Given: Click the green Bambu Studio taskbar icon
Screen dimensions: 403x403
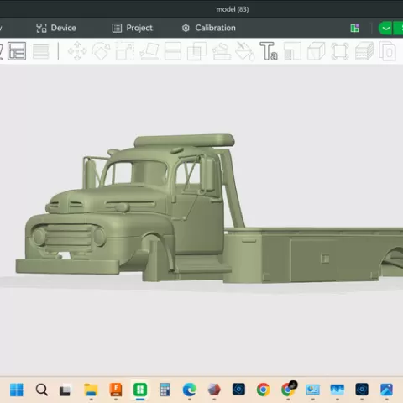Looking at the screenshot, I should [140, 390].
